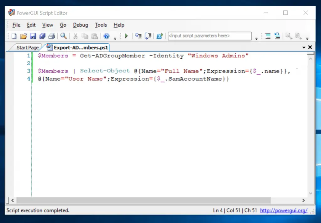Click the Outdent lines icon
The width and height of the screenshot is (321, 223).
coord(277,36)
